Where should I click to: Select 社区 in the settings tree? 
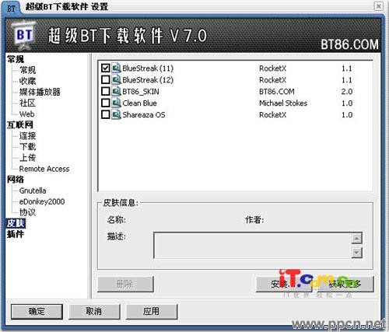[27, 103]
